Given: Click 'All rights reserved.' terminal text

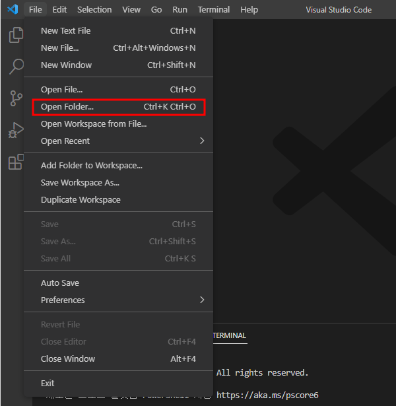Looking at the screenshot, I should tap(263, 372).
